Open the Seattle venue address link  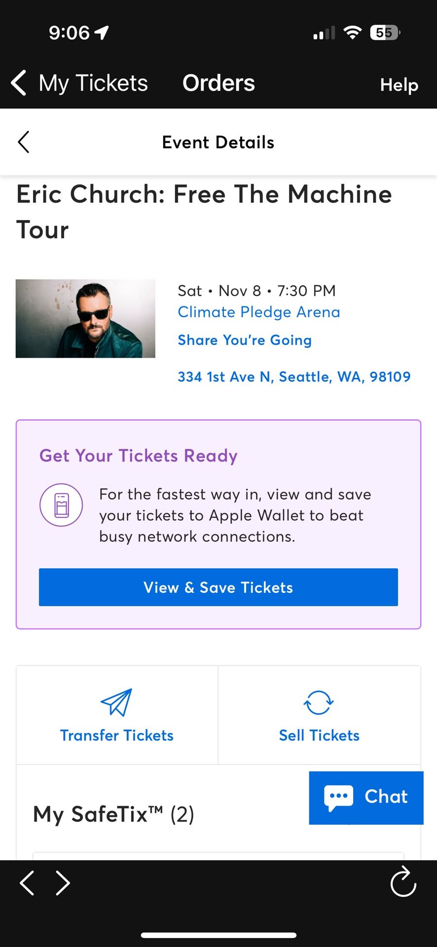[294, 376]
